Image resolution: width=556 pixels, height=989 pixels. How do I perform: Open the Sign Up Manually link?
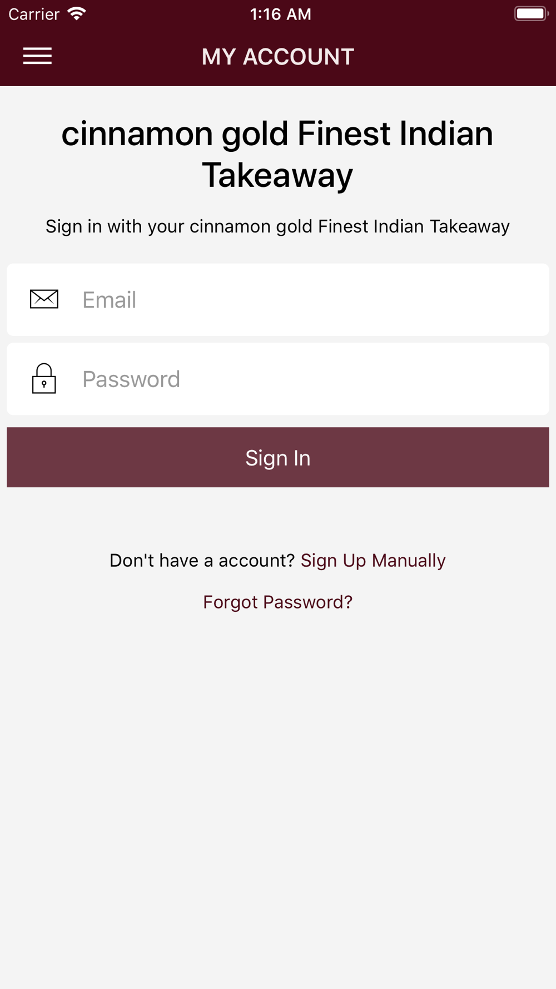373,561
